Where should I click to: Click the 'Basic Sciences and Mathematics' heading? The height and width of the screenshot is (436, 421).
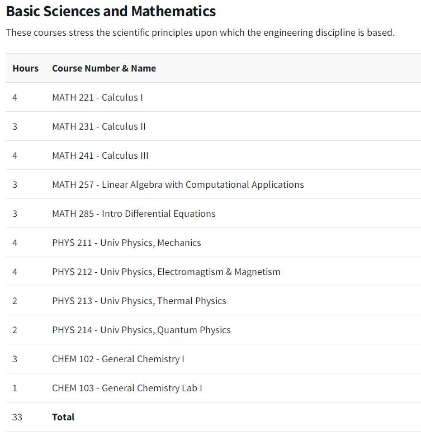click(x=111, y=12)
